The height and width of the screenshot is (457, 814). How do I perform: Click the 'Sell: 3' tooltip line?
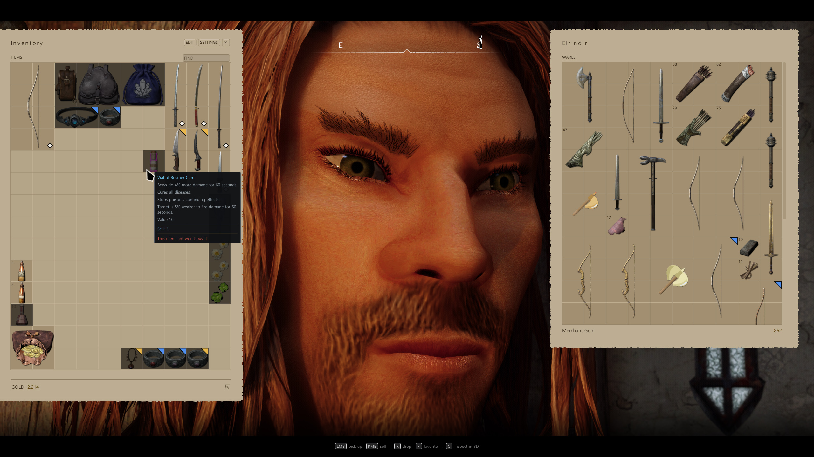pyautogui.click(x=163, y=229)
